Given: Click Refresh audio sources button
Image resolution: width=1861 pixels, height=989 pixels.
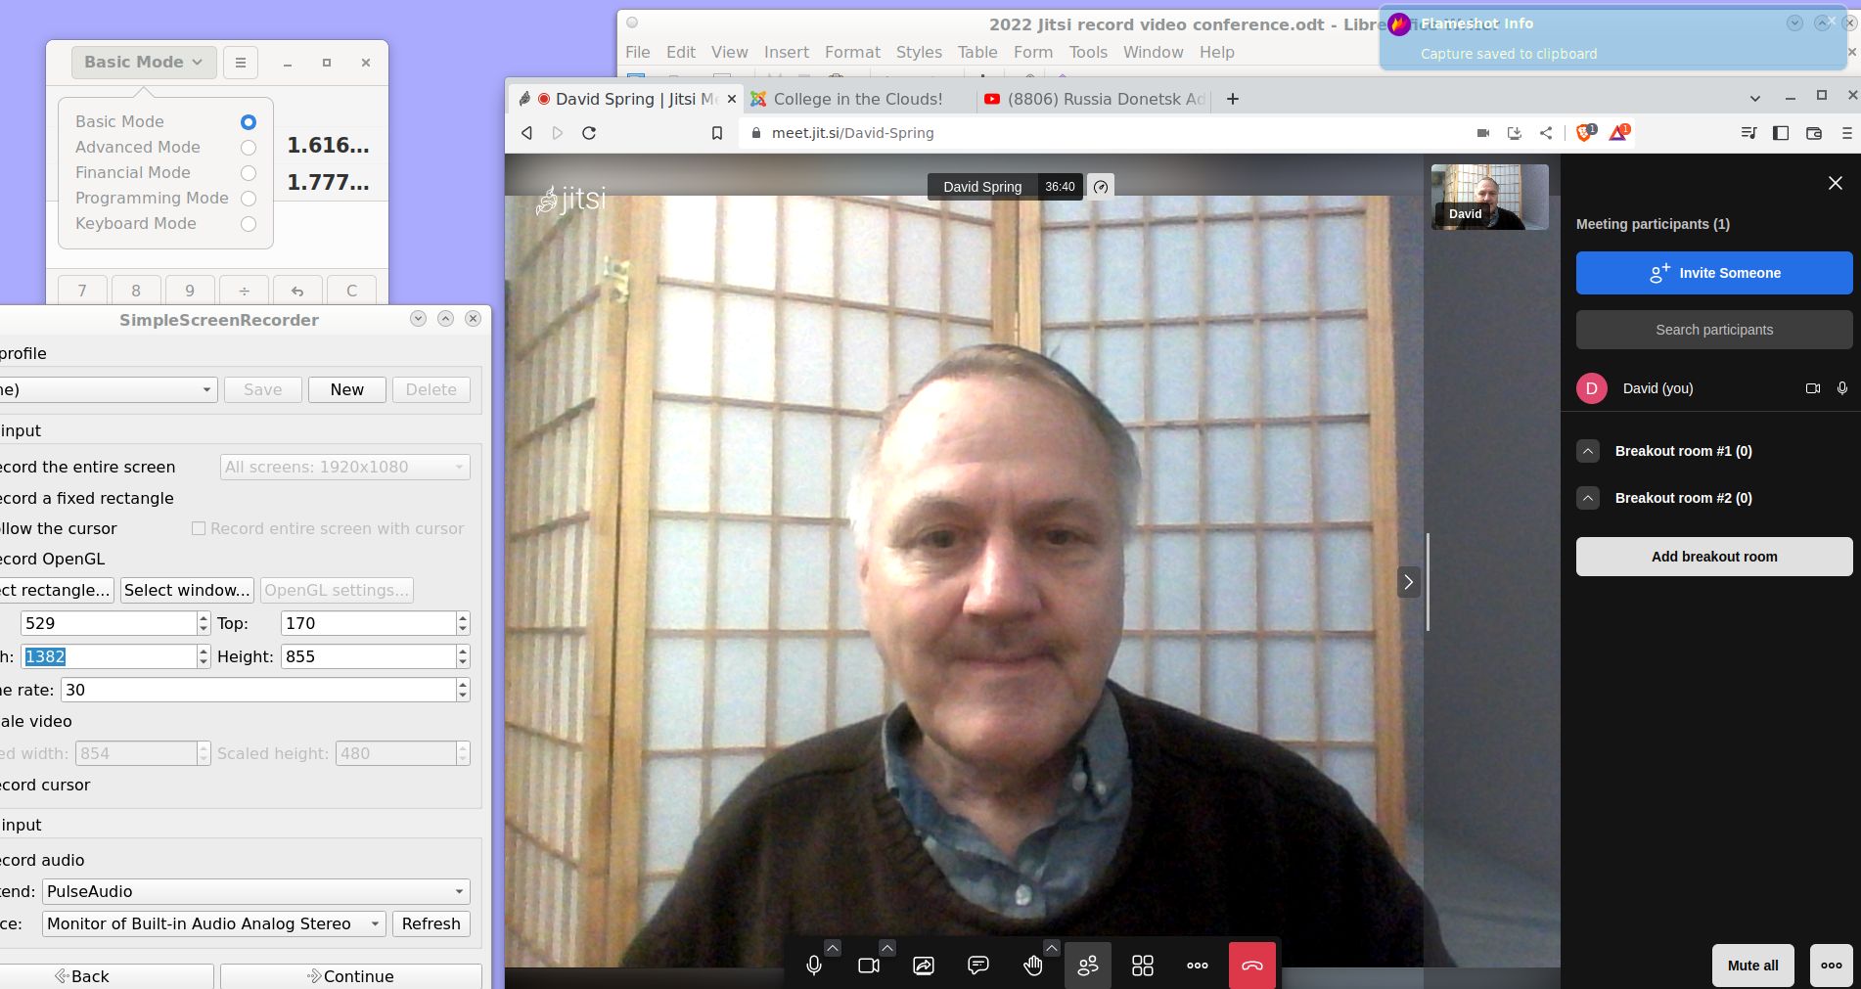Looking at the screenshot, I should pyautogui.click(x=431, y=923).
